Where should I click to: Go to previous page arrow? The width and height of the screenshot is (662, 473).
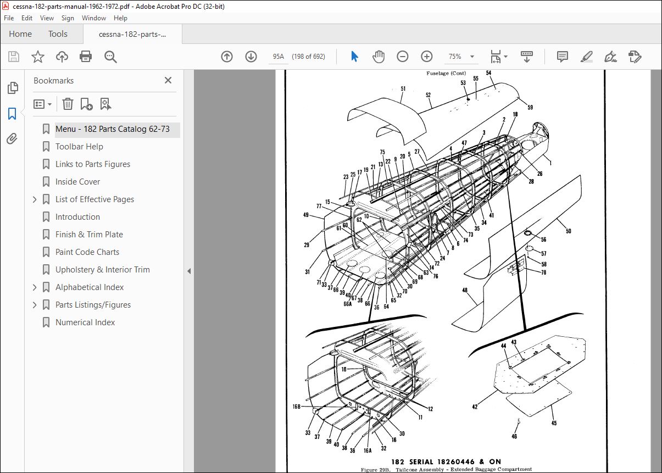click(227, 57)
